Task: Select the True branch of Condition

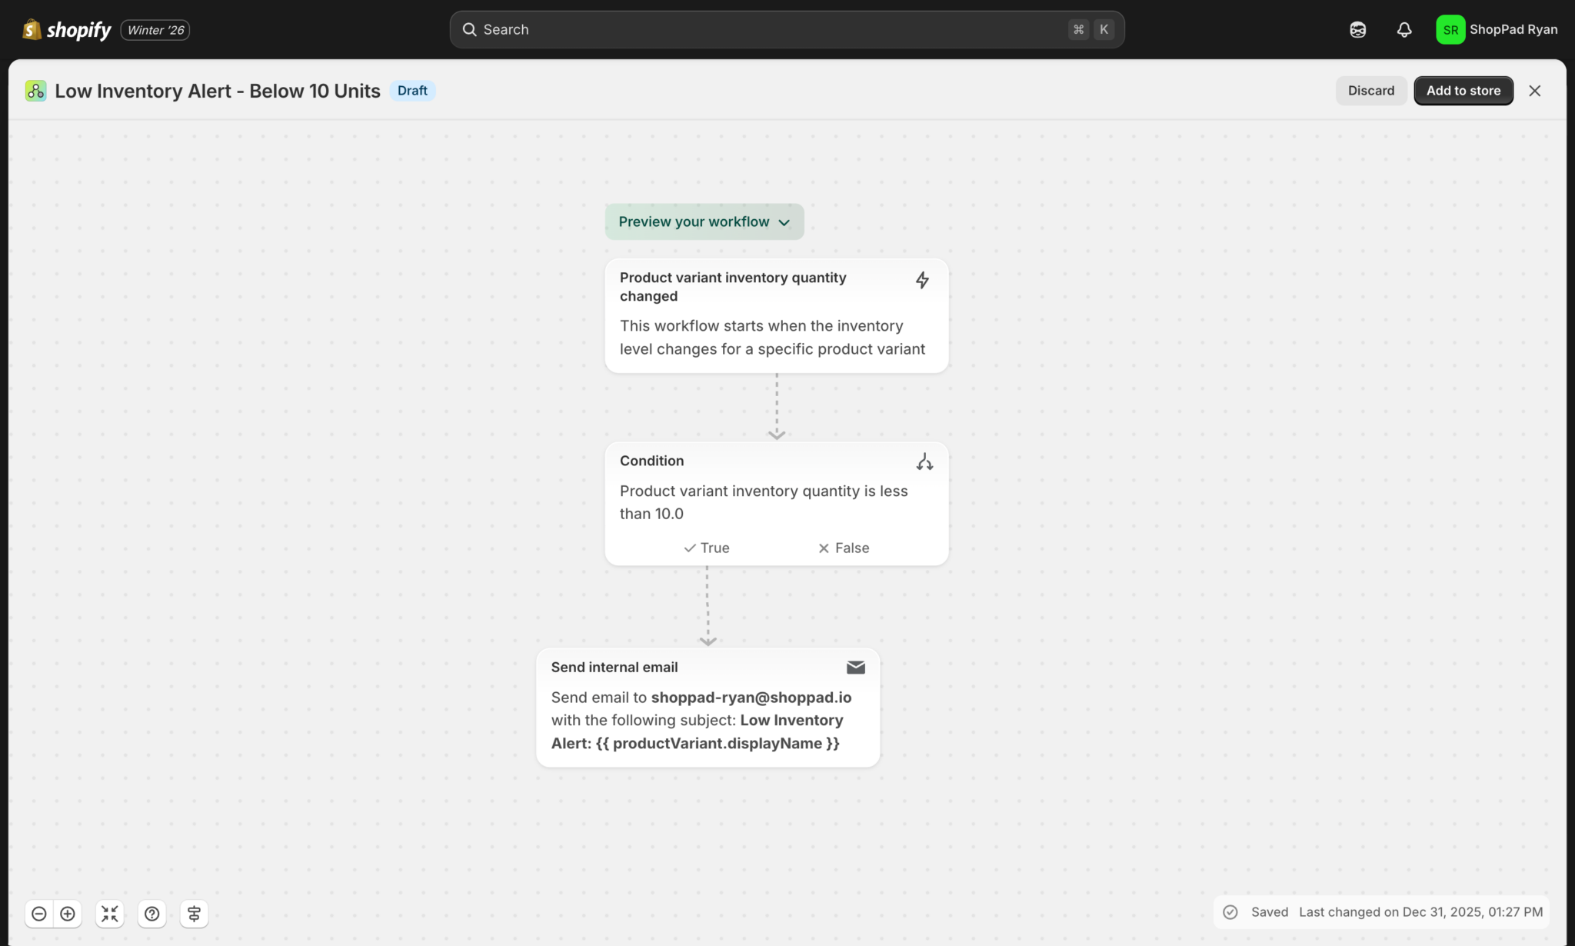Action: (x=707, y=548)
